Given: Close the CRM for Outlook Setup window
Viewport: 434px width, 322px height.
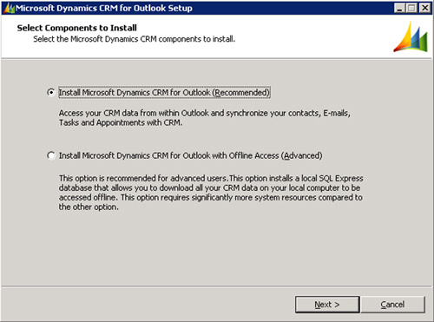Looking at the screenshot, I should coord(424,8).
